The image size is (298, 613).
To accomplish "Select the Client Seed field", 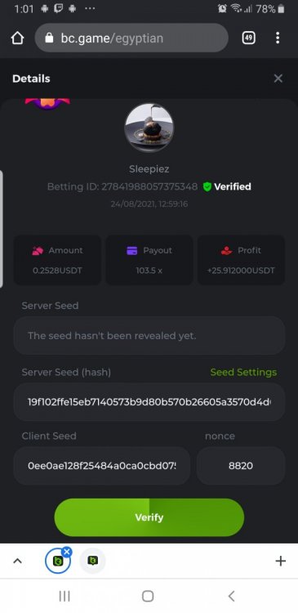I will [102, 466].
